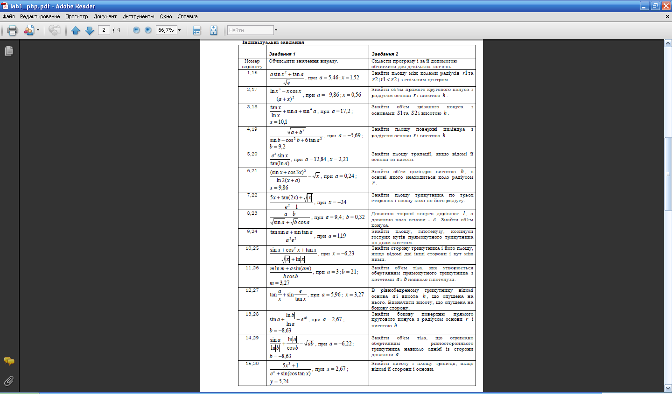Zoom out using the minus magnifier button
This screenshot has width=672, height=394.
[x=136, y=30]
